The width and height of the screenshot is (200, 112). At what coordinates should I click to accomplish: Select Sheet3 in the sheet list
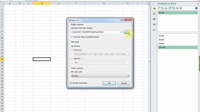click(178, 44)
